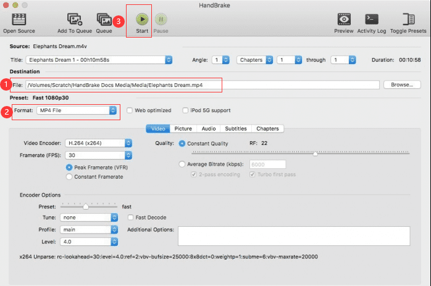Open the Framerate (FPS) dropdown
This screenshot has height=286, width=431.
98,155
